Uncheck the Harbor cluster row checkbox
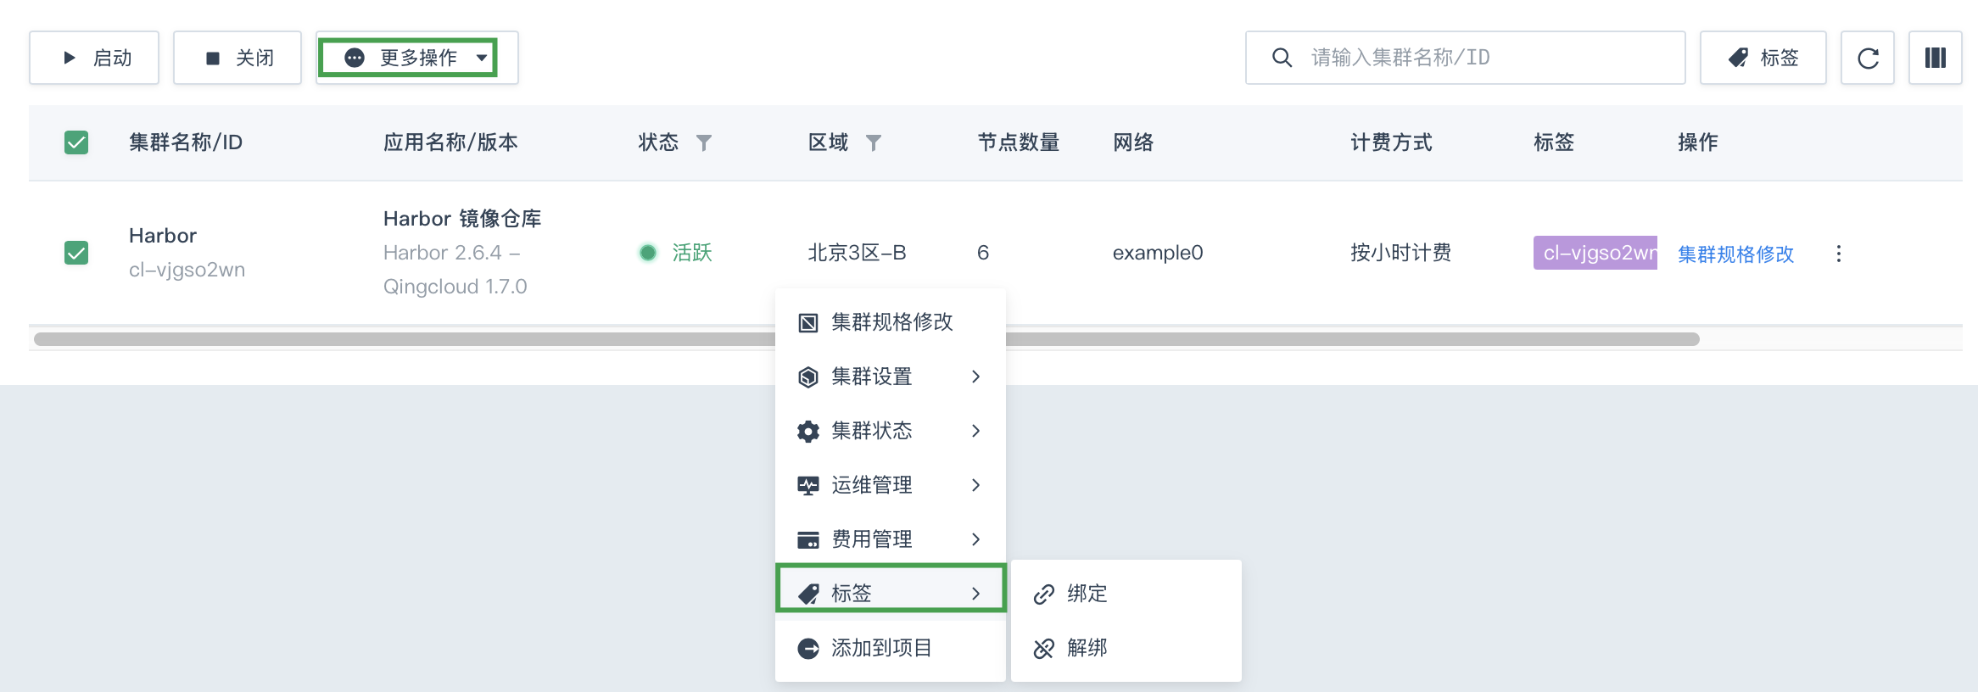This screenshot has height=692, width=1978. (x=76, y=253)
